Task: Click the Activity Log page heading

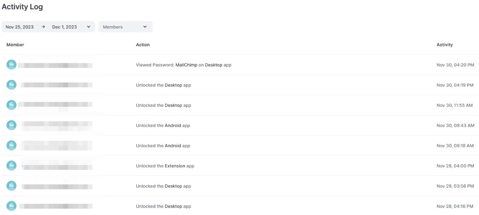Action: point(22,7)
